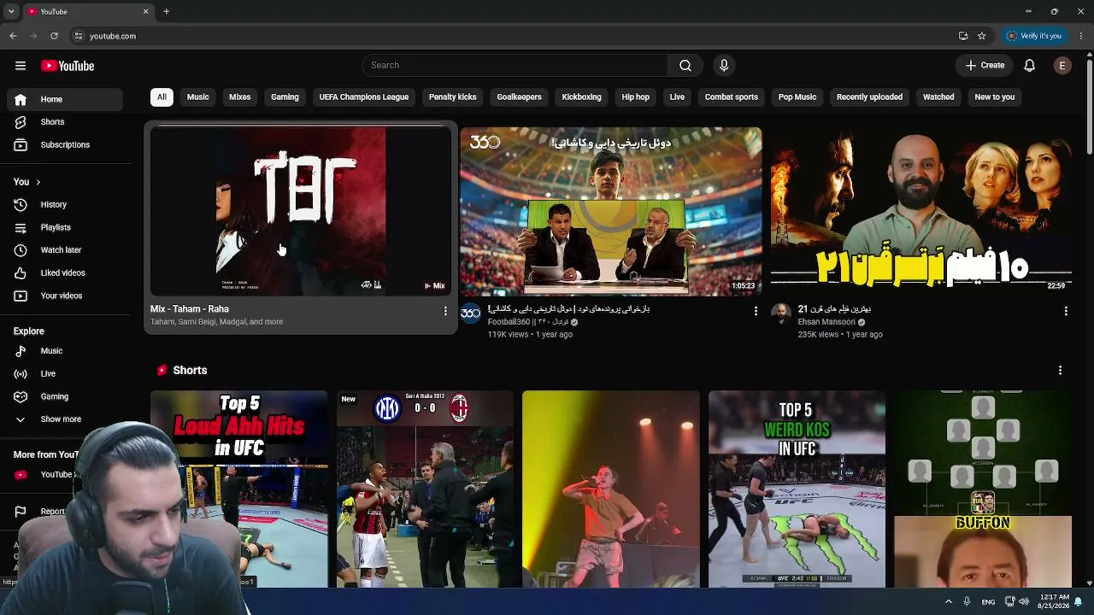This screenshot has width=1094, height=615.
Task: Click the YouTube logo
Action: [x=68, y=66]
